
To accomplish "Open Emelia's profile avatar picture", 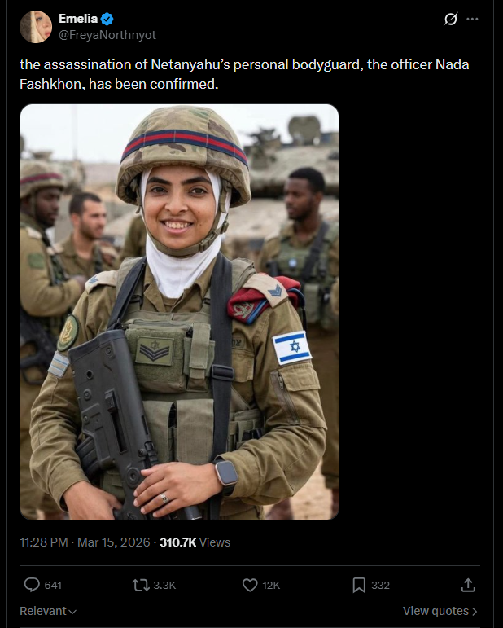I will (x=36, y=27).
